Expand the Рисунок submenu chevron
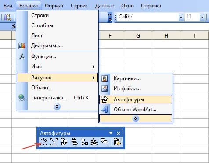209x163 pixels. coord(136,118)
